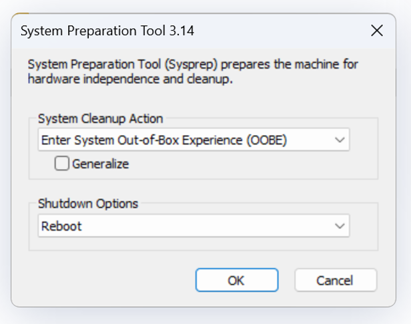Expand the chevron arrow beside Reboot
The width and height of the screenshot is (411, 324).
340,226
